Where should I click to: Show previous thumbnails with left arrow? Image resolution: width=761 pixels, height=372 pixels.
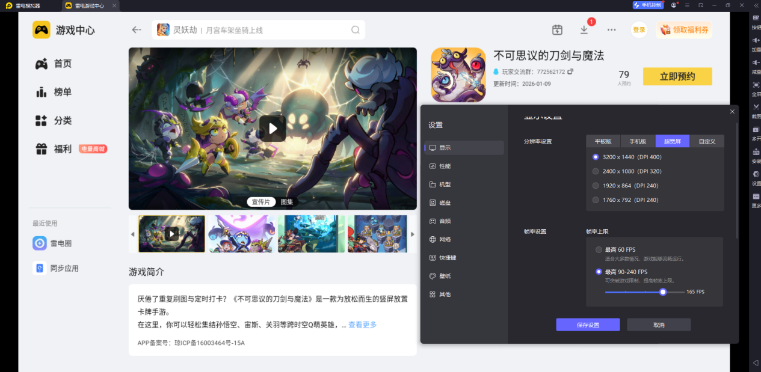coord(133,234)
